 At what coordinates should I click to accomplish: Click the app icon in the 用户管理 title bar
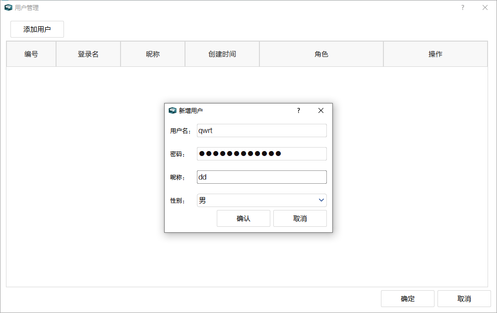[x=8, y=7]
